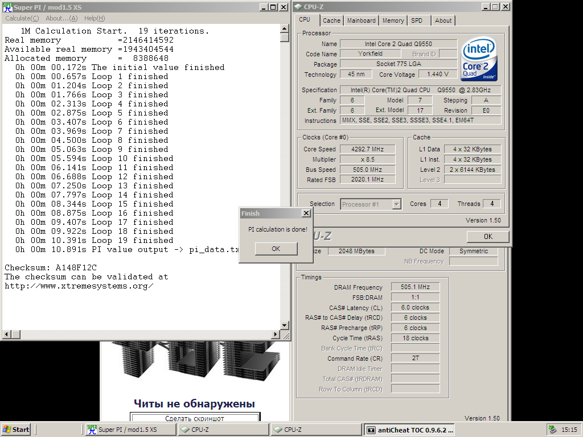The width and height of the screenshot is (583, 437).
Task: Open the Windows Start menu
Action: 15,430
